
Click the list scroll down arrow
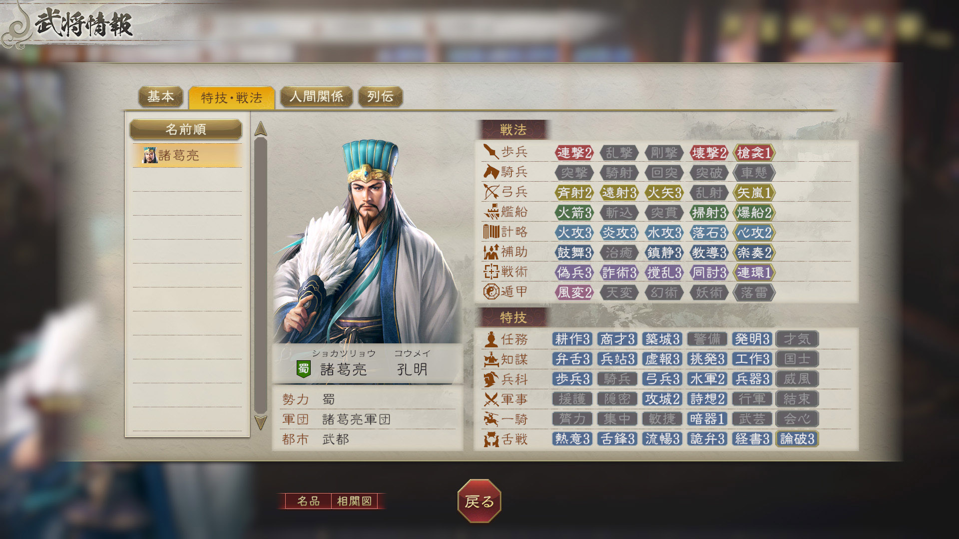click(261, 422)
